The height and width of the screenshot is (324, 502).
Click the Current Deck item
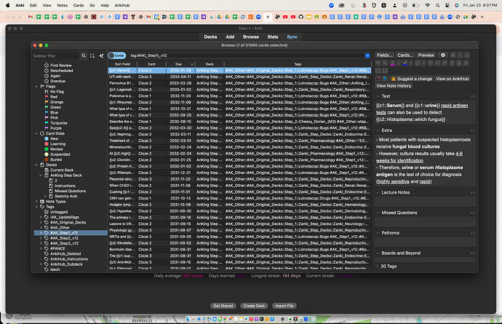tap(62, 170)
